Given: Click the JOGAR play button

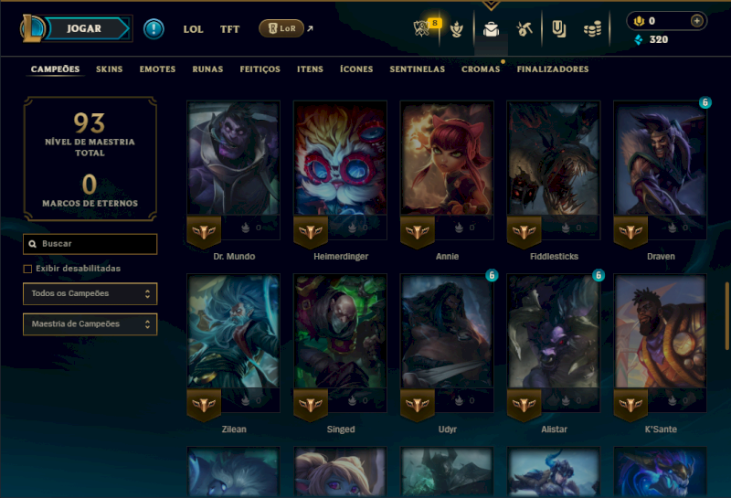Looking at the screenshot, I should tap(85, 28).
